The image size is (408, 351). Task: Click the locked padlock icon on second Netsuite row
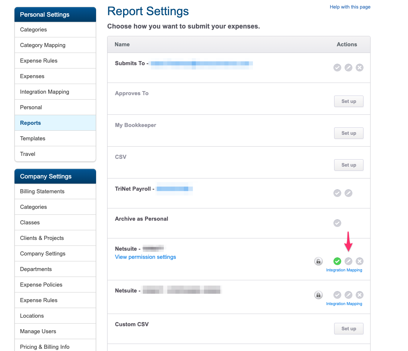(x=318, y=295)
